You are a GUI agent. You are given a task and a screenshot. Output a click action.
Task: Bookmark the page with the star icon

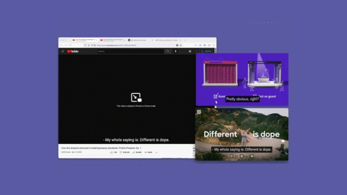(x=181, y=45)
